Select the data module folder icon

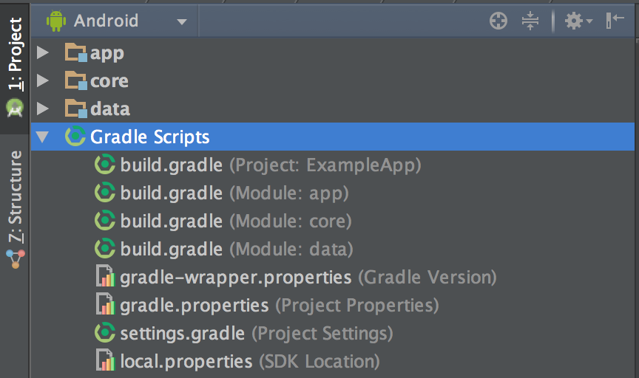tap(75, 109)
